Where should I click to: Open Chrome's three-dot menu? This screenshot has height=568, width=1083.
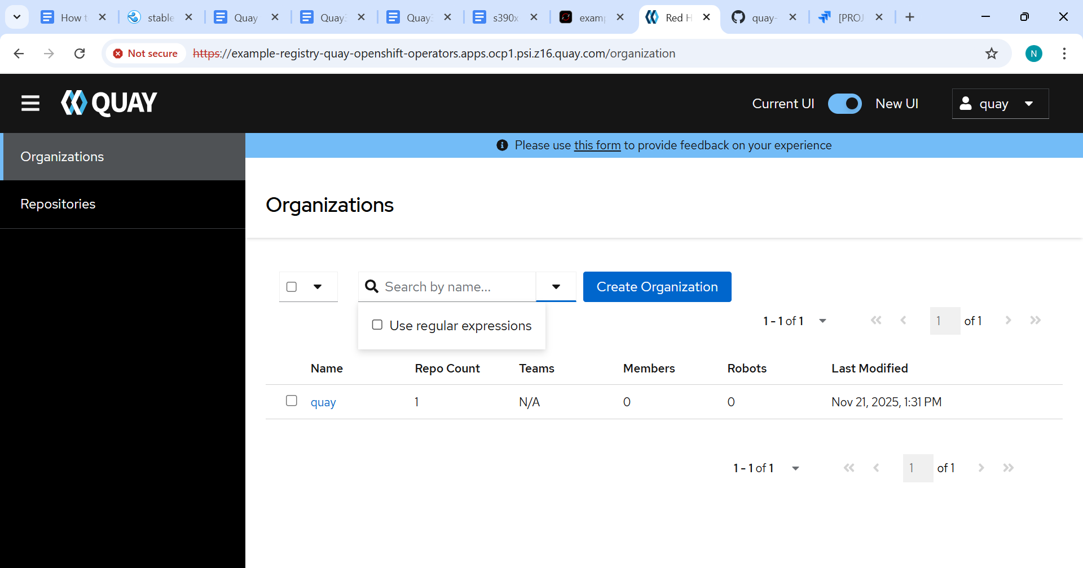click(1064, 54)
